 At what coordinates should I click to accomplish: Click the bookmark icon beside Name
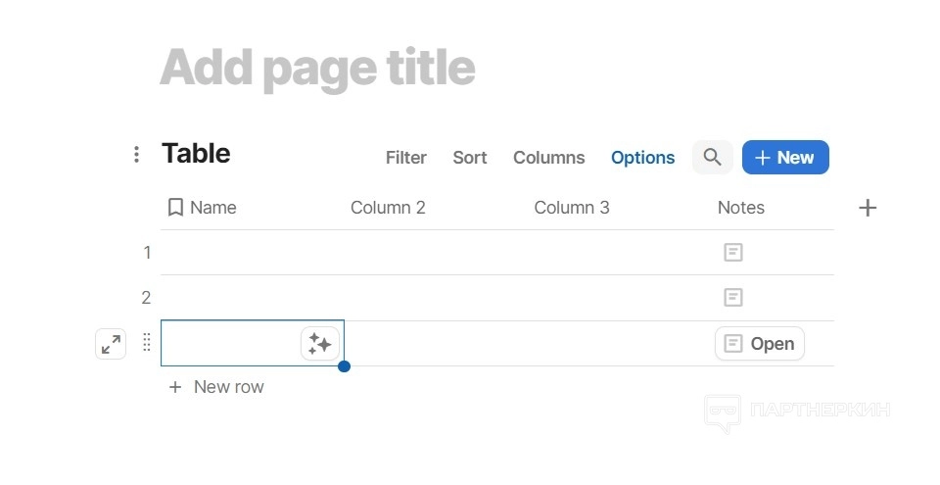pyautogui.click(x=176, y=208)
